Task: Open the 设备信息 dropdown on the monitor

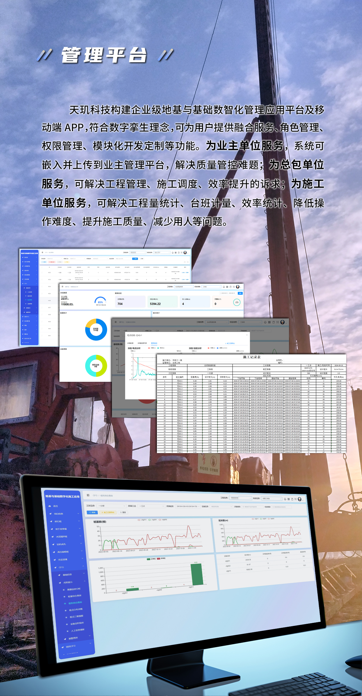Action: 222,507
